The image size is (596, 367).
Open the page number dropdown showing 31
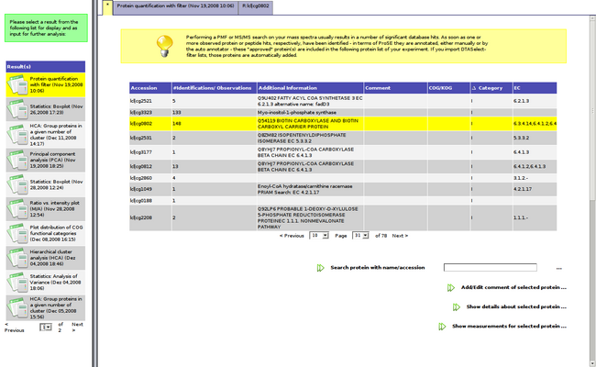click(360, 236)
